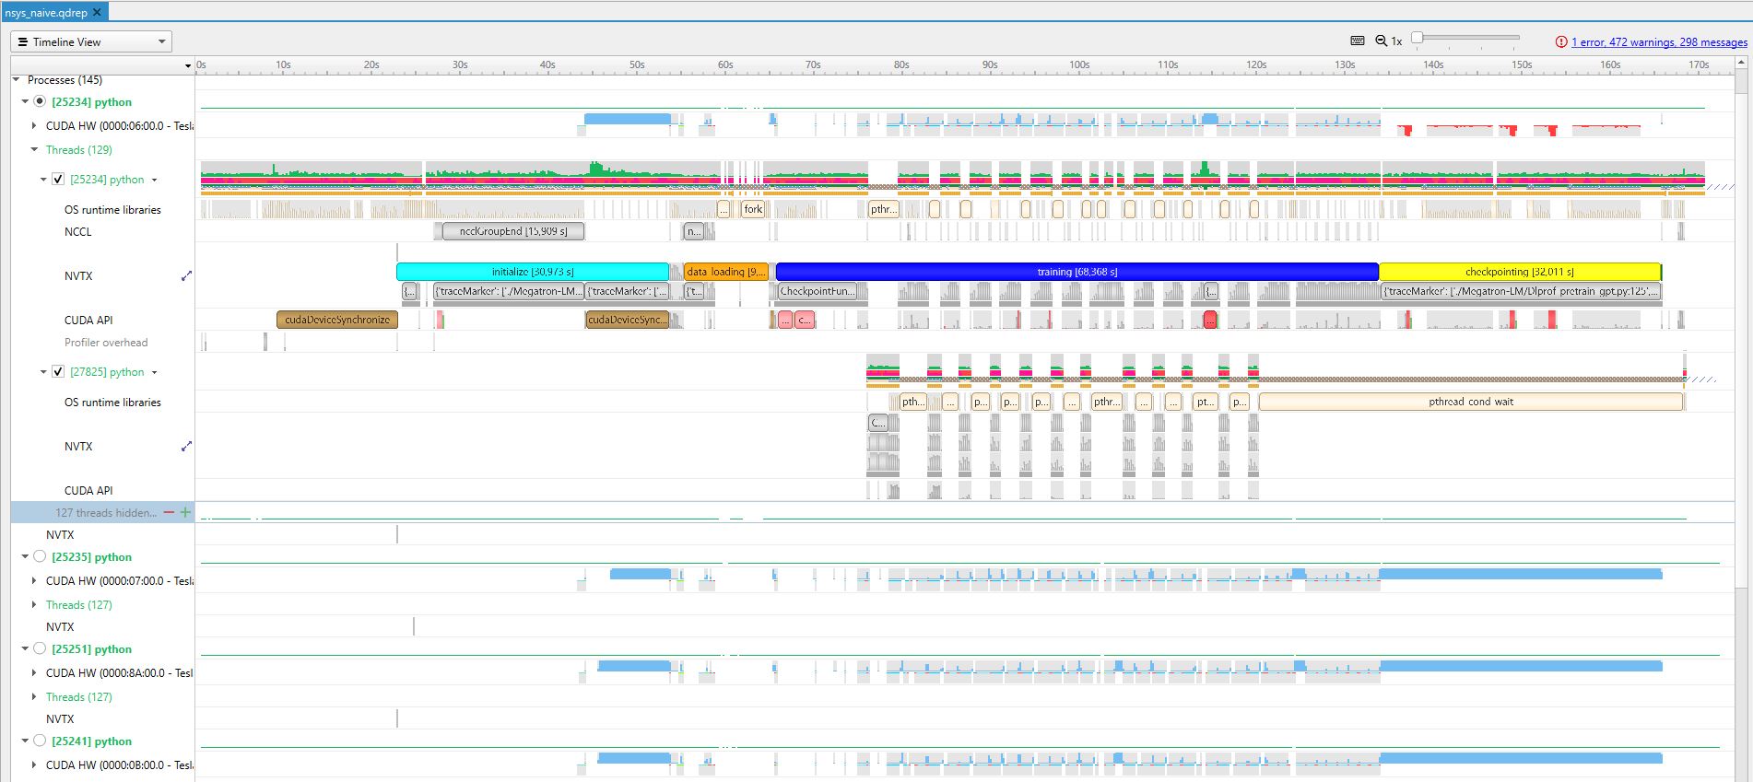Viewport: 1753px width, 782px height.
Task: Click the vertical scrollbar up arrow
Action: click(x=1741, y=64)
